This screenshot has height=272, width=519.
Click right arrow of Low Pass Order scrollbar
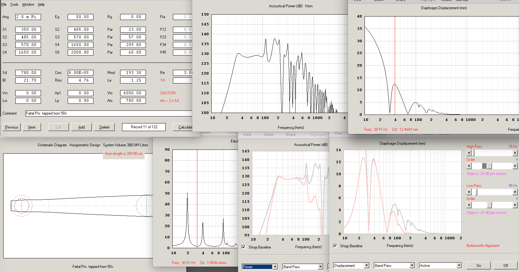(515, 205)
